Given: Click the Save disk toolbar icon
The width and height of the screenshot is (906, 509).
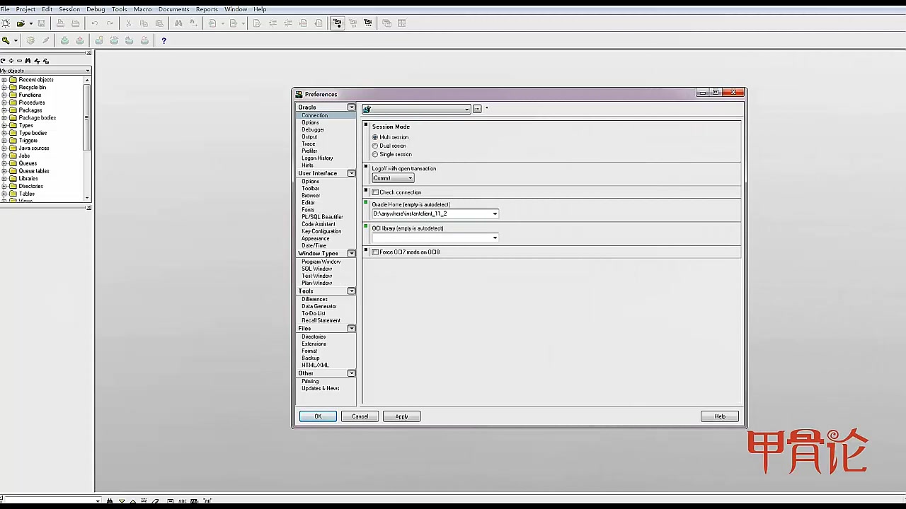Looking at the screenshot, I should pos(41,23).
